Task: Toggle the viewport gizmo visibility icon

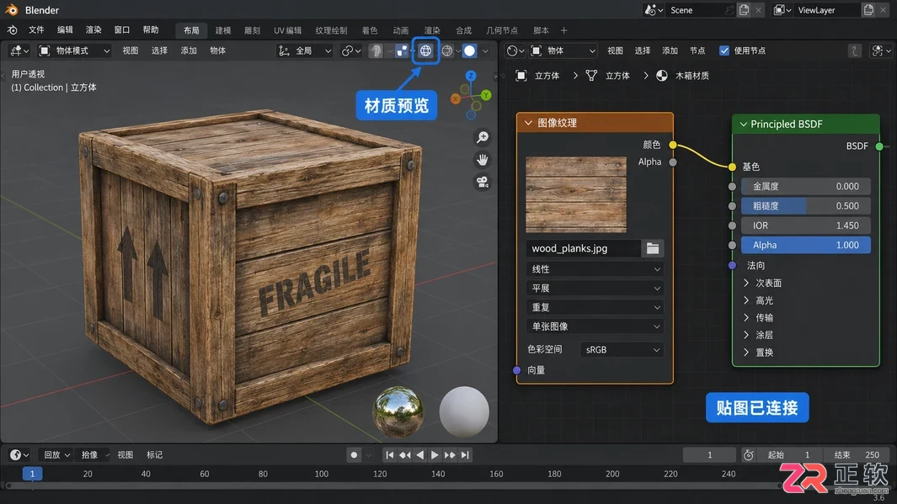Action: (376, 50)
